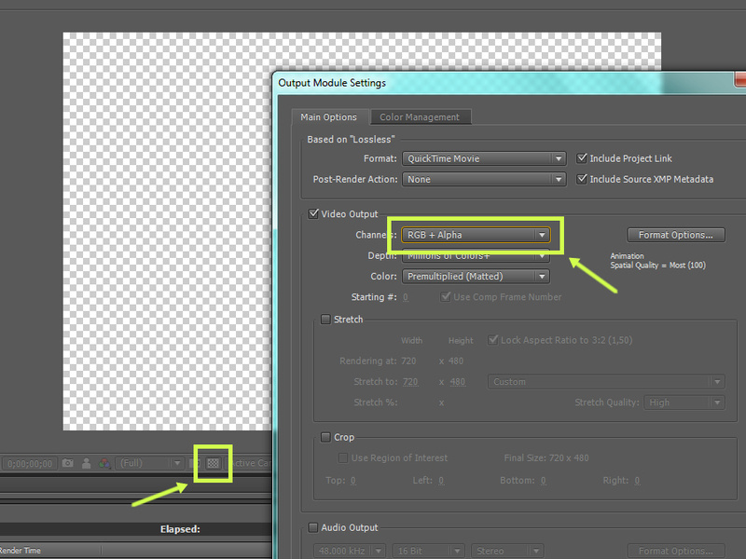This screenshot has height=559, width=746.
Task: Click the Animation codec label
Action: pos(627,255)
